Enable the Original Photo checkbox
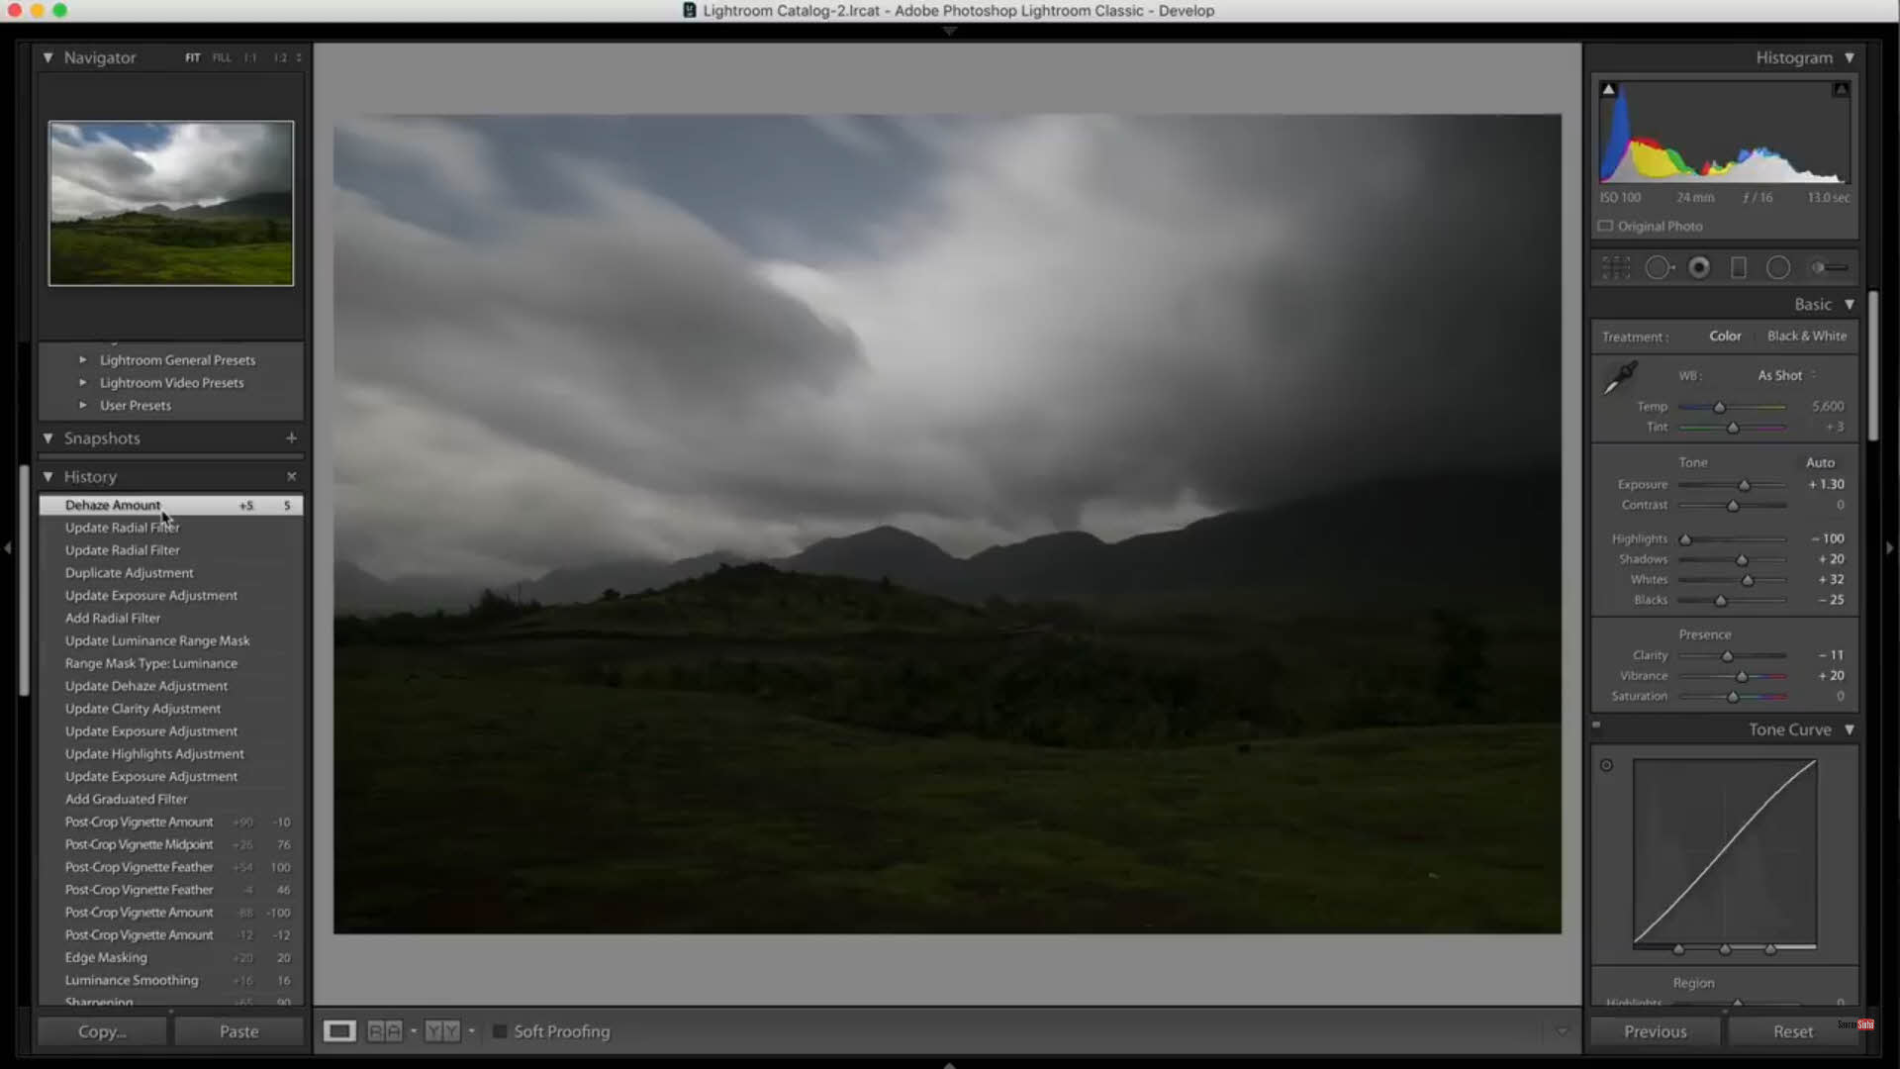This screenshot has height=1069, width=1900. 1605,226
